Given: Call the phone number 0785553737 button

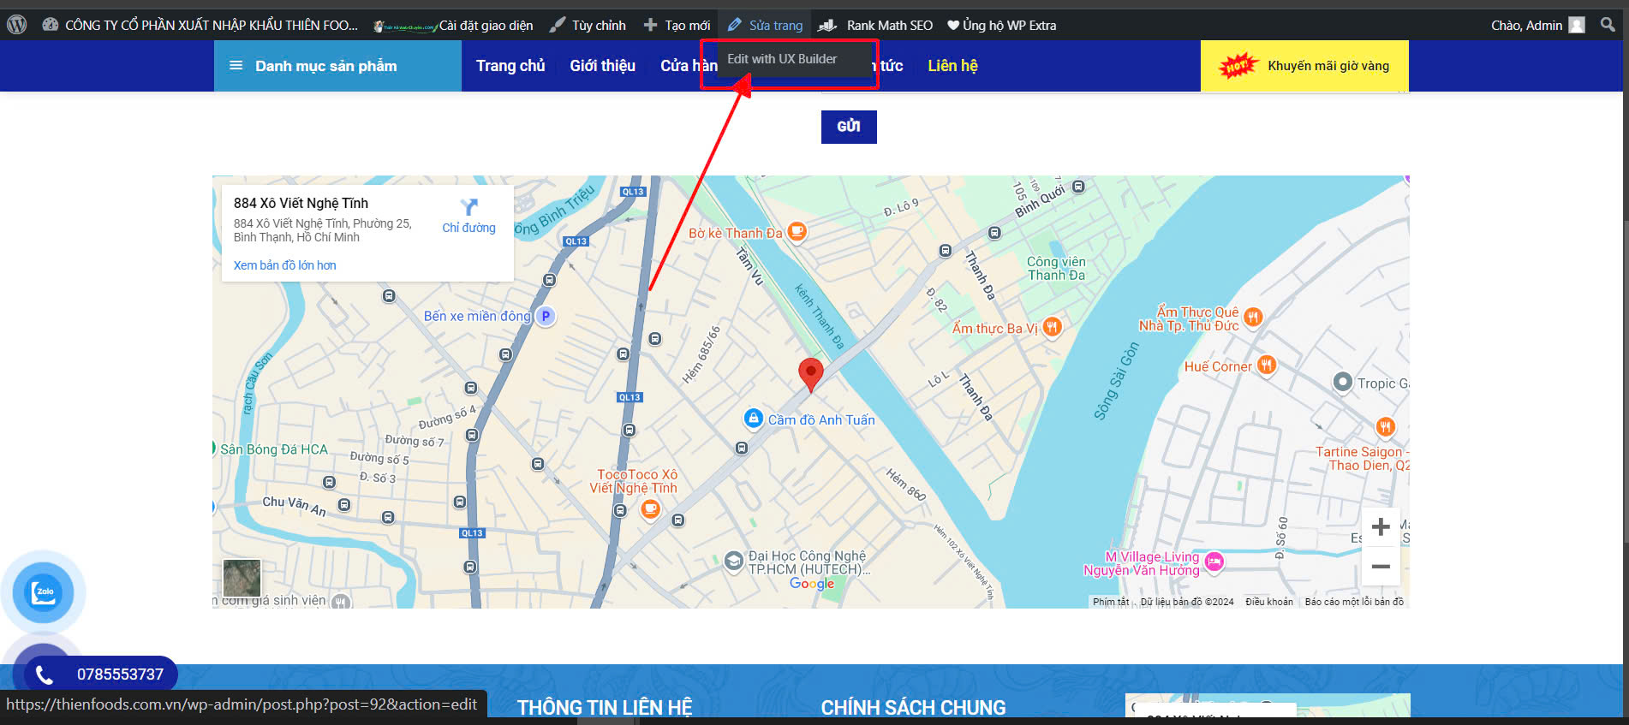Looking at the screenshot, I should click(x=101, y=674).
